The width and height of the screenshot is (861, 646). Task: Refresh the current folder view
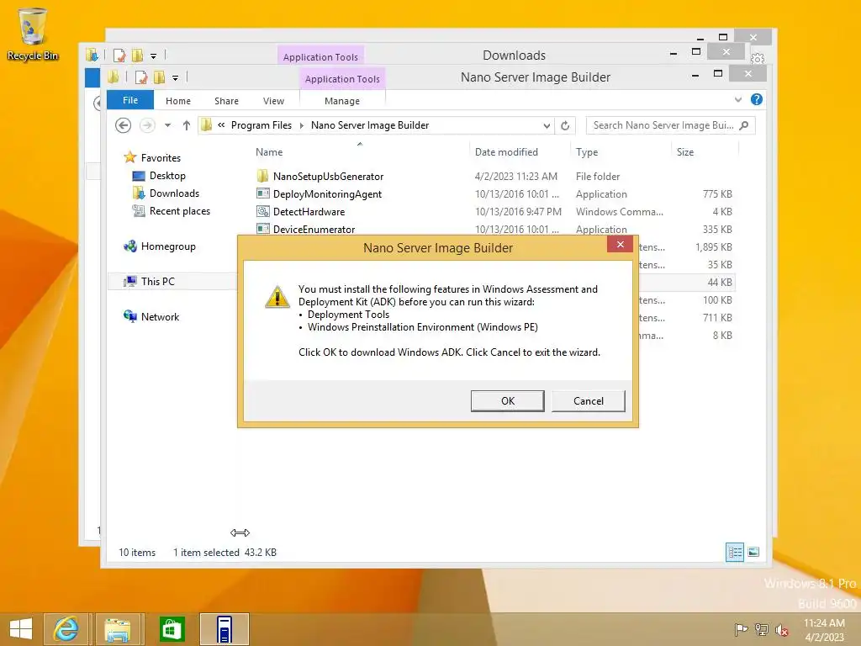pyautogui.click(x=565, y=126)
